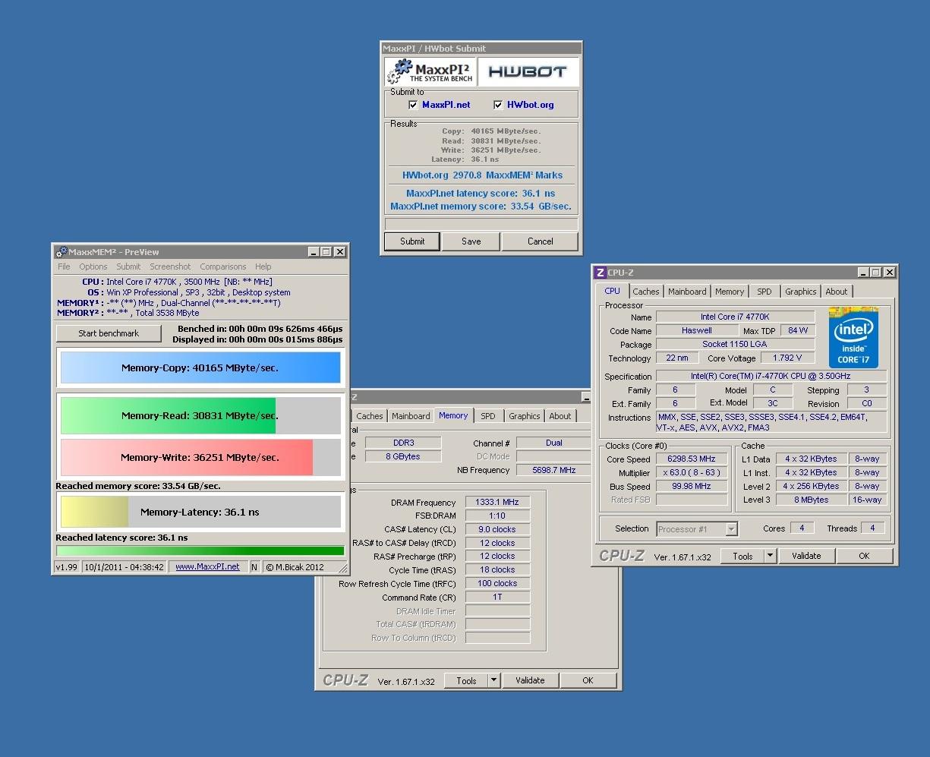Open the Screenshot menu in MaxxMEM²

click(170, 267)
